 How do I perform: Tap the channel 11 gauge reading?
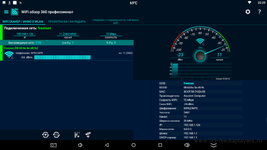pos(219,55)
